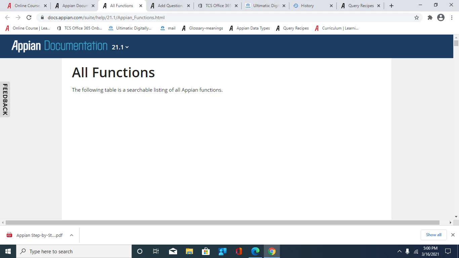
Task: Go forward in browser history
Action: coord(18,17)
